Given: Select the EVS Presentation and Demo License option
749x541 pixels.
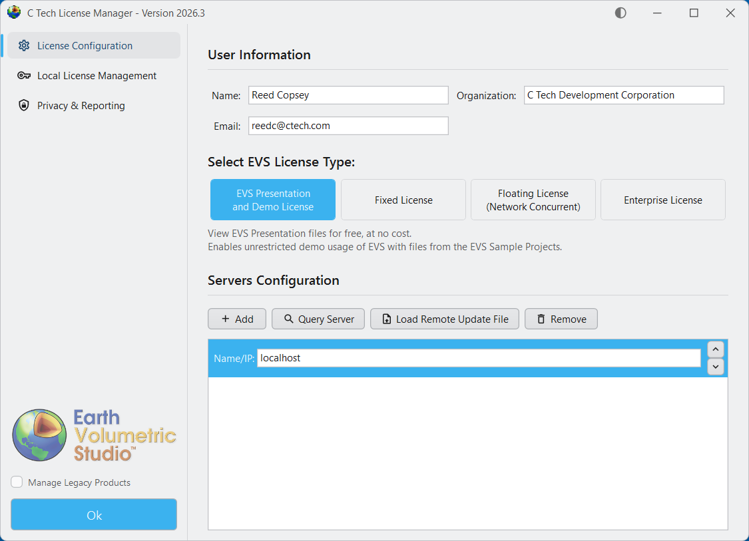Looking at the screenshot, I should click(272, 200).
